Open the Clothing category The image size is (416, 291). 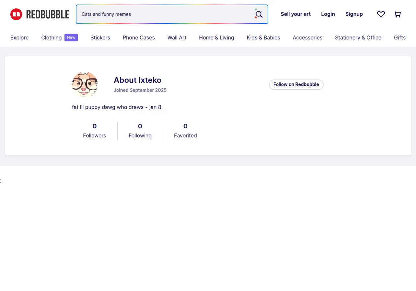point(51,38)
